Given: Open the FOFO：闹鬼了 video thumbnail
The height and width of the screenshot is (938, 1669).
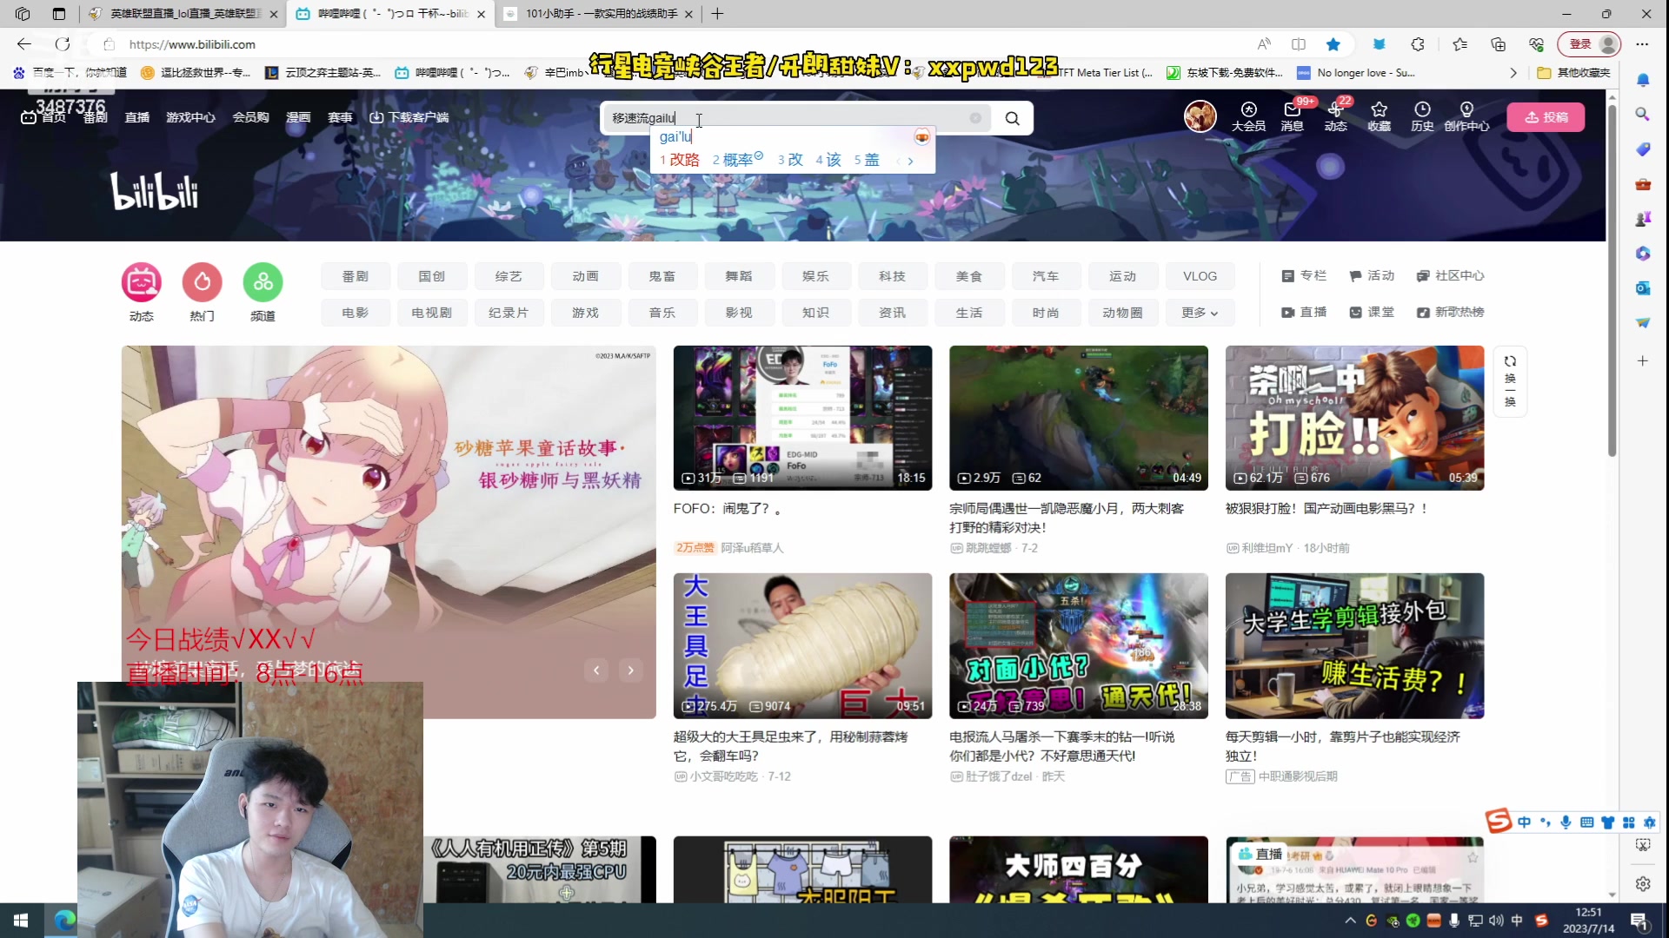Looking at the screenshot, I should 801,418.
